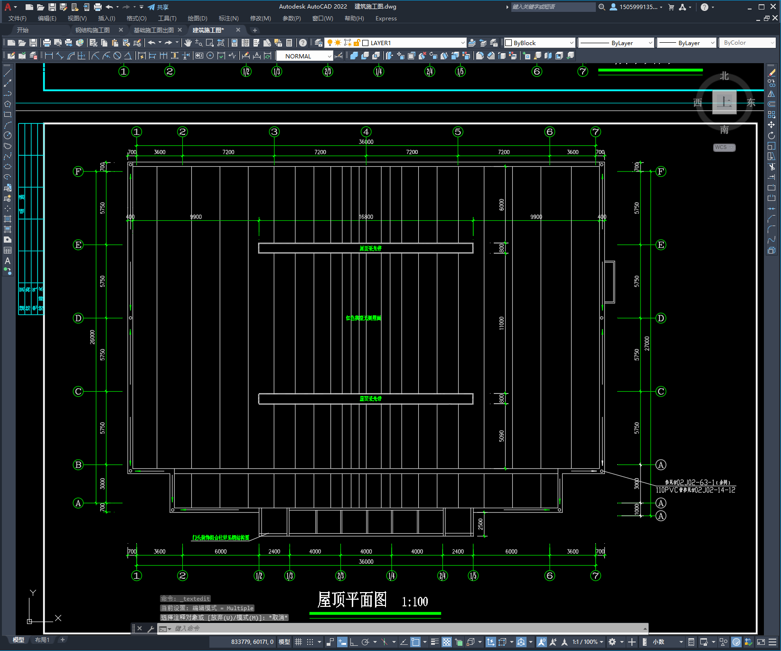Click the keyword search input box
The height and width of the screenshot is (651, 781).
(x=553, y=7)
